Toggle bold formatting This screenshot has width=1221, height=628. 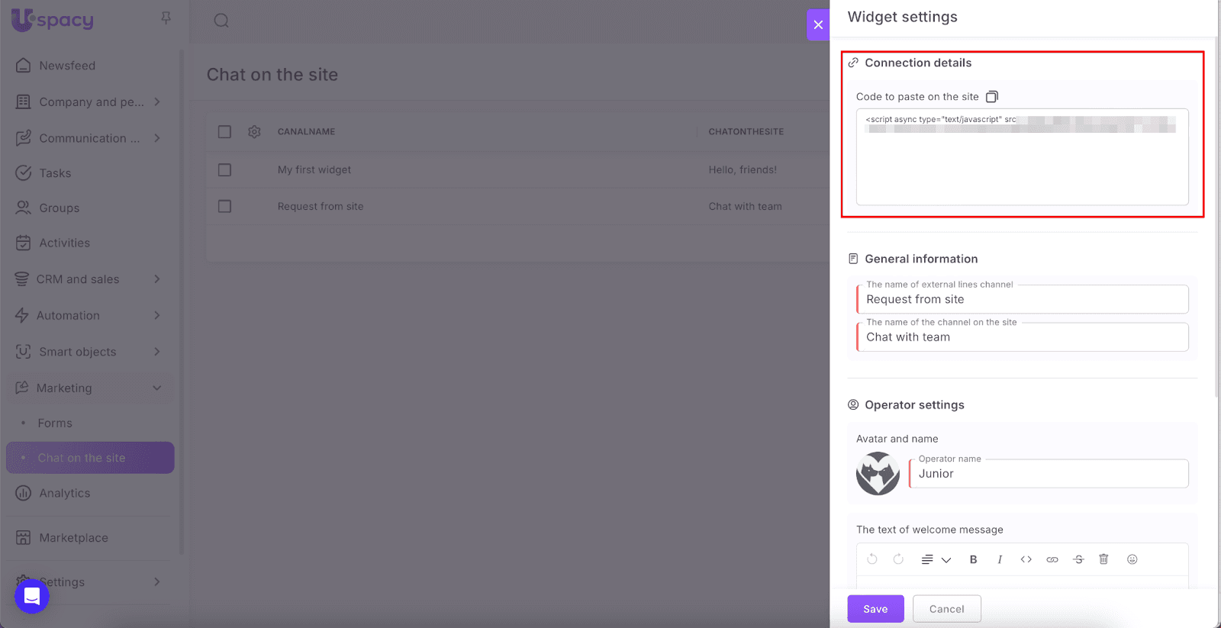point(973,559)
